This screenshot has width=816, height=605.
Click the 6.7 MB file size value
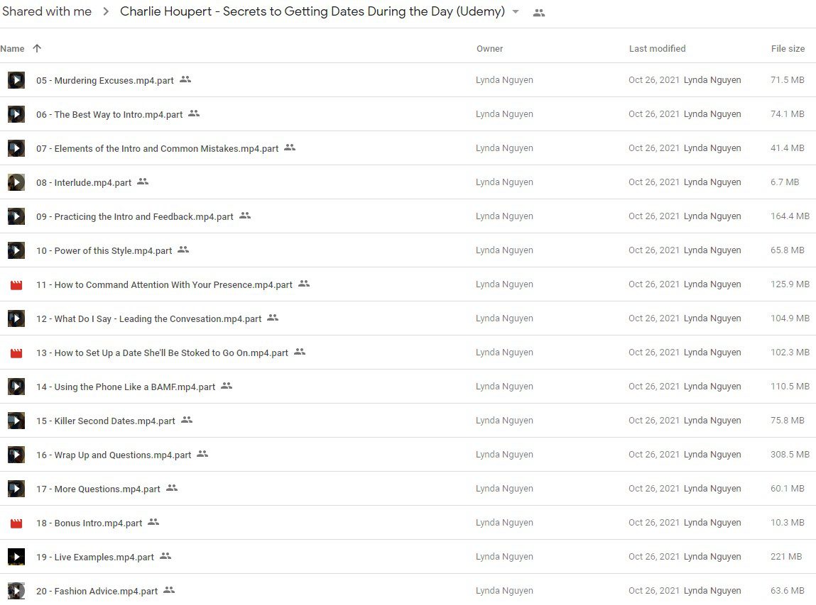(x=785, y=182)
